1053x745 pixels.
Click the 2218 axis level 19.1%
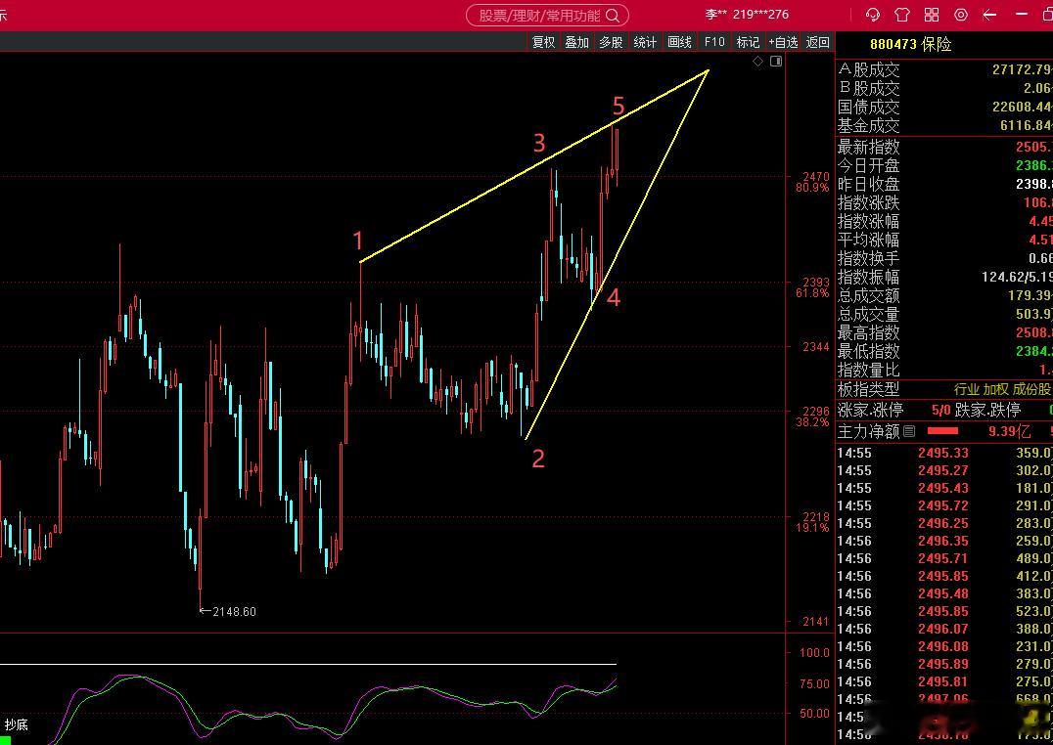click(812, 522)
